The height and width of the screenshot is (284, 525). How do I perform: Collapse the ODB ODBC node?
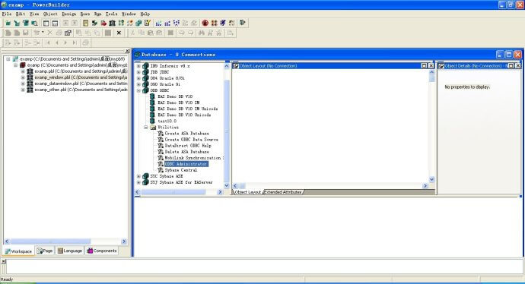point(138,90)
